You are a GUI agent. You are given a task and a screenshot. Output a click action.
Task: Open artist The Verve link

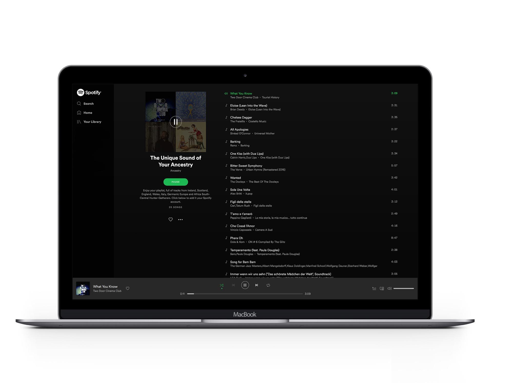[x=236, y=170]
